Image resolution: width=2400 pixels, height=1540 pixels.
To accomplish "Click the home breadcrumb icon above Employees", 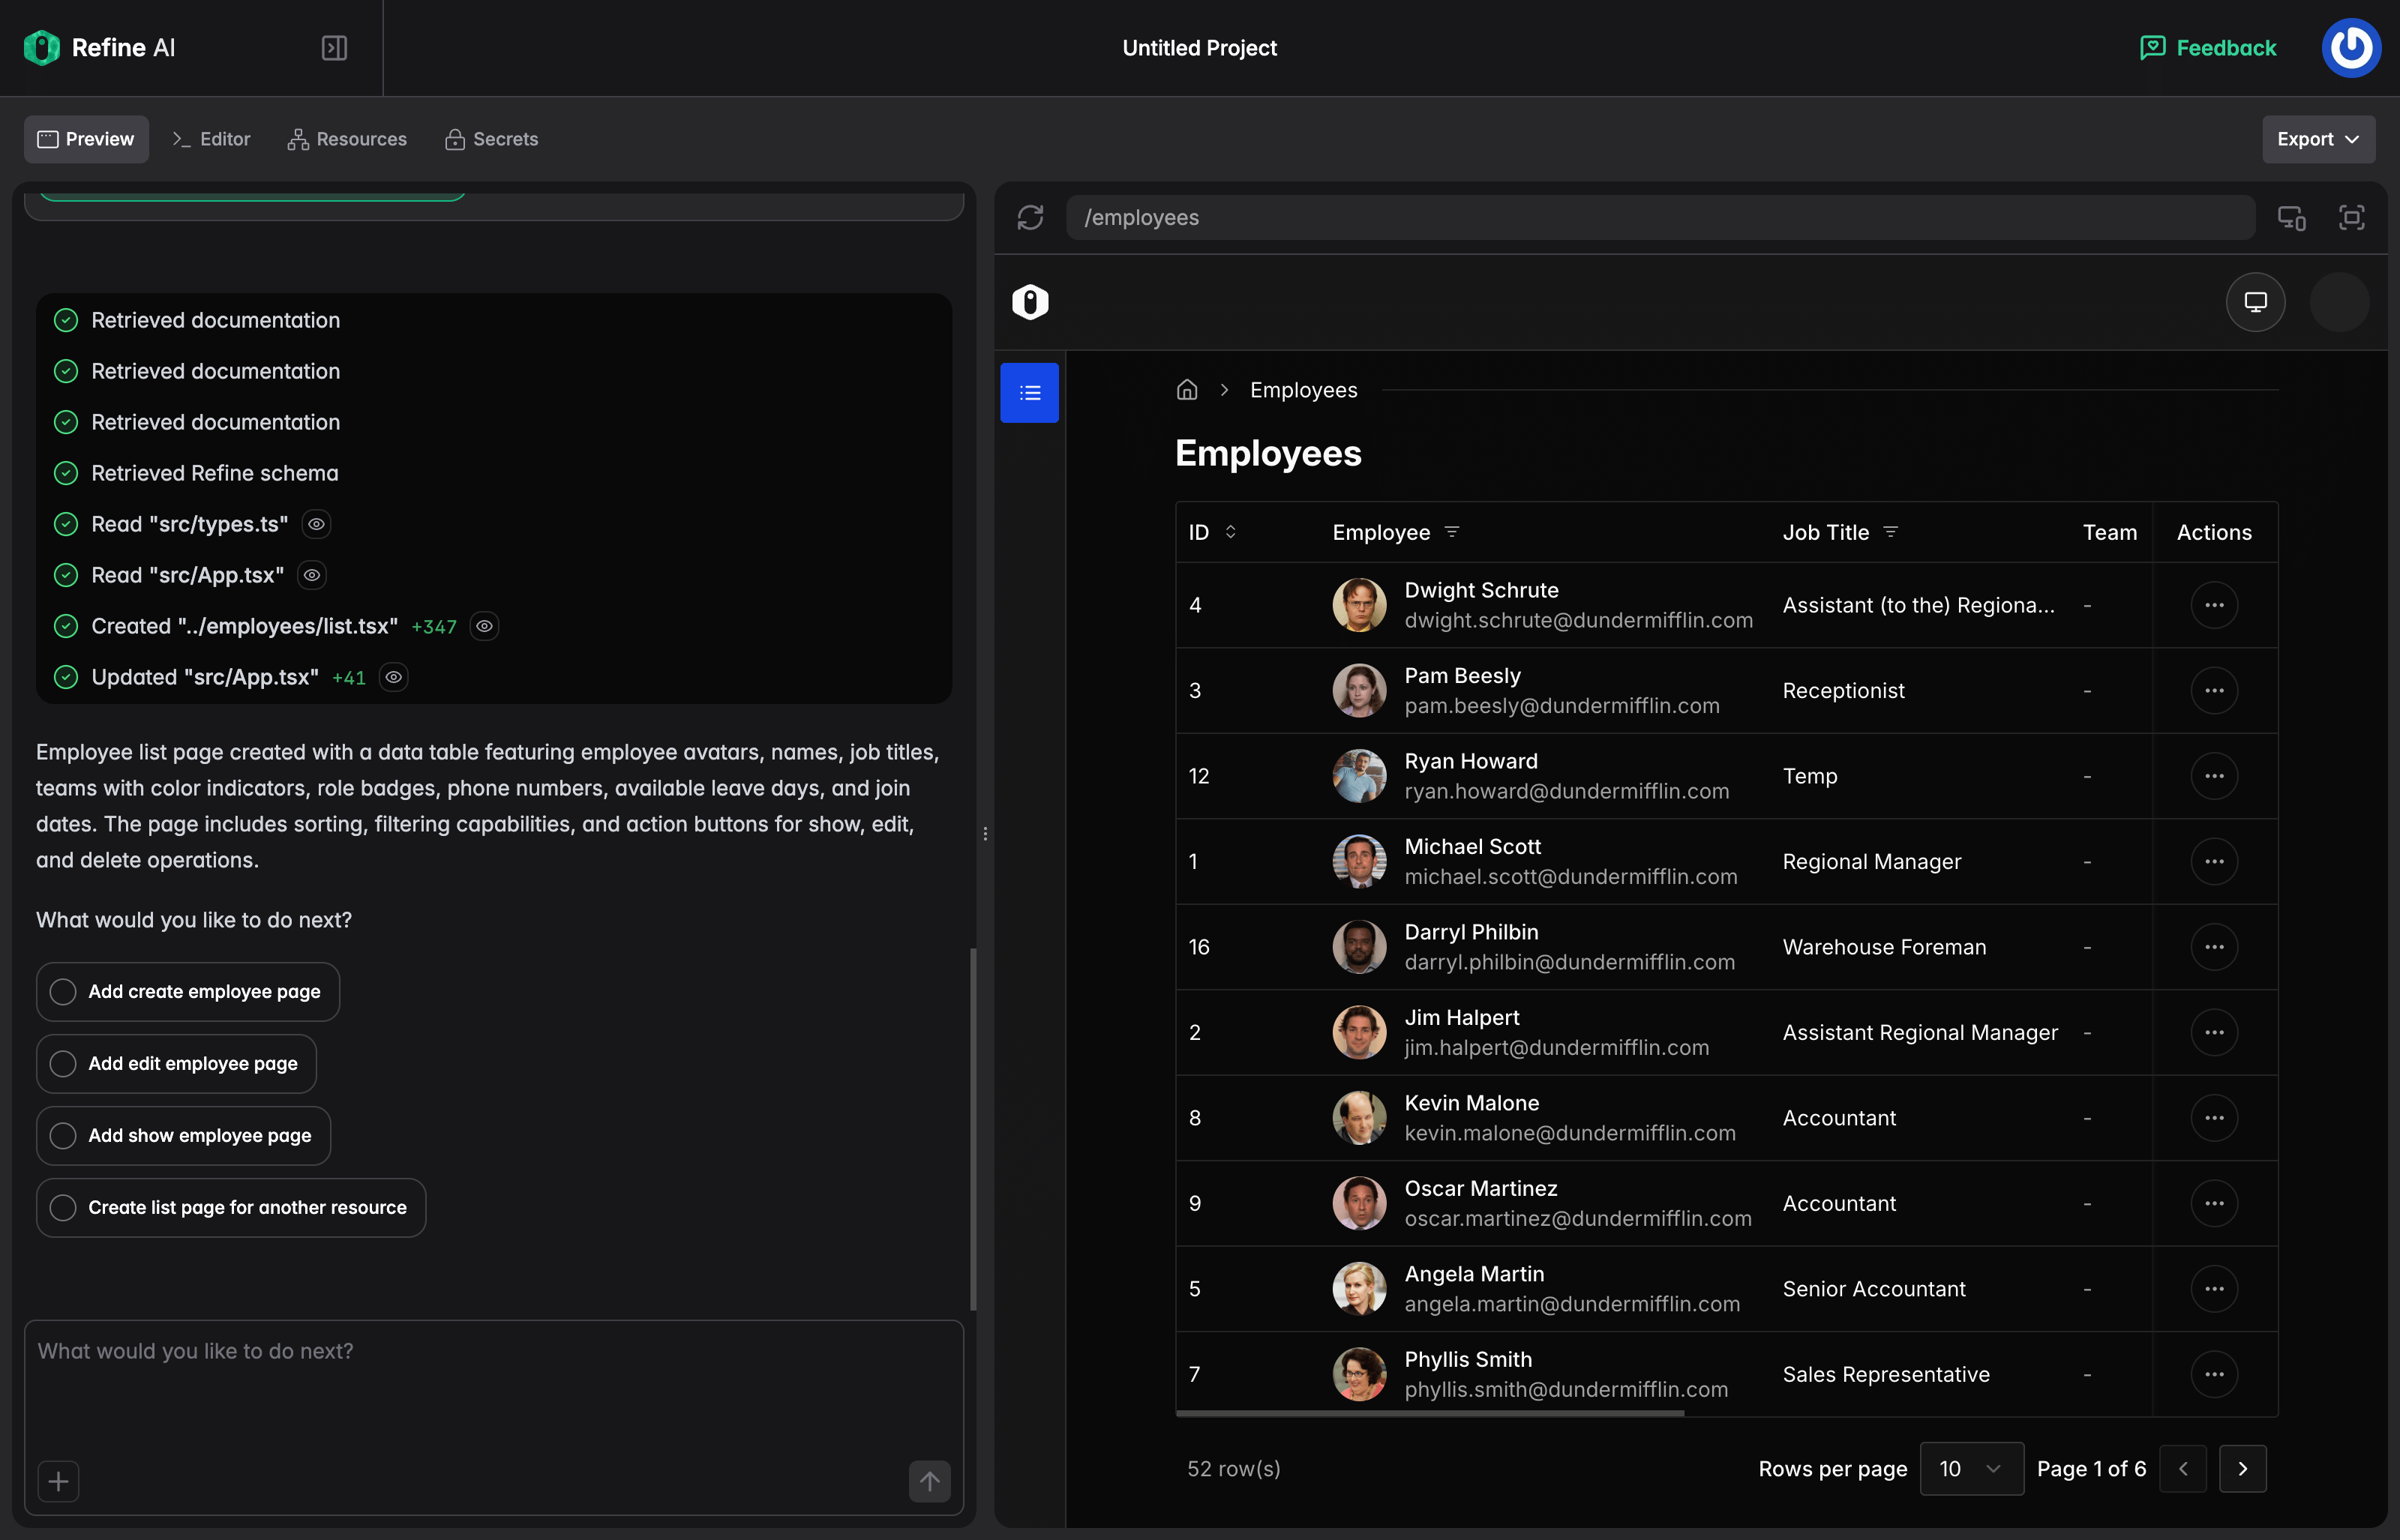I will pos(1187,390).
